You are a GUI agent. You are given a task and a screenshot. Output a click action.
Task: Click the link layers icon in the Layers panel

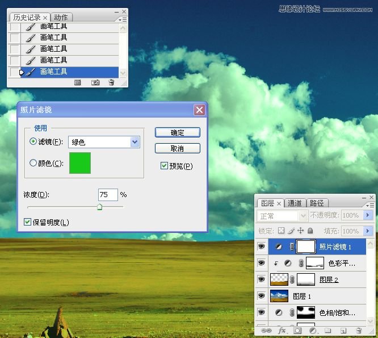[x=266, y=330]
